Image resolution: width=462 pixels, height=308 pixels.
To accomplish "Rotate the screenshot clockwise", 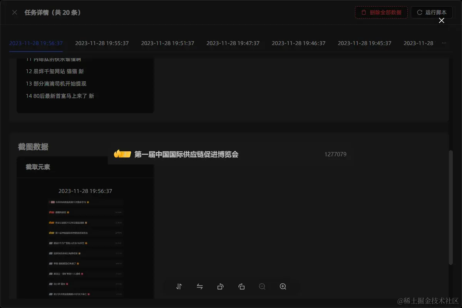I will [241, 286].
